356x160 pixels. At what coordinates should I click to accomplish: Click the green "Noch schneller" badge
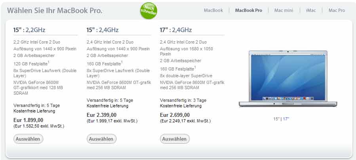149,10
